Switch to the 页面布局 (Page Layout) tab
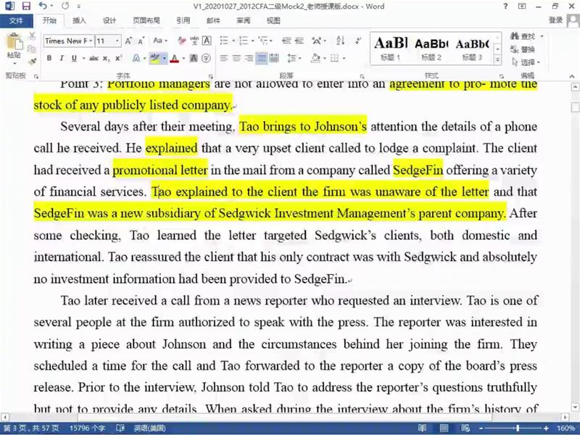The width and height of the screenshot is (580, 435). tap(146, 21)
